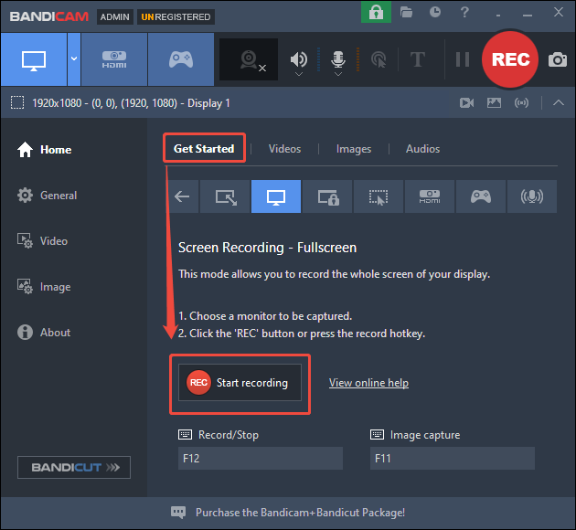This screenshot has height=530, width=576.
Task: Toggle text overlay T icon
Action: tap(418, 59)
